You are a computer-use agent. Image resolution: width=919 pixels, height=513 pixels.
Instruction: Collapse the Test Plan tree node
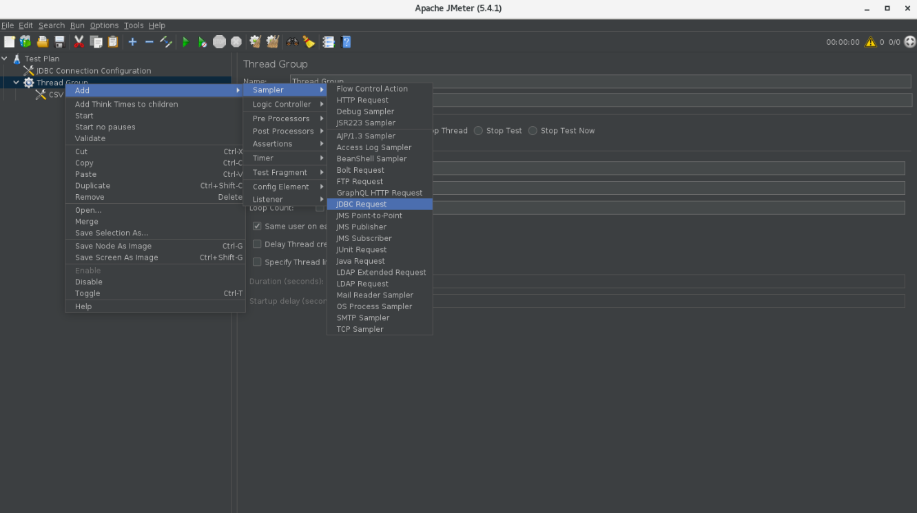5,59
